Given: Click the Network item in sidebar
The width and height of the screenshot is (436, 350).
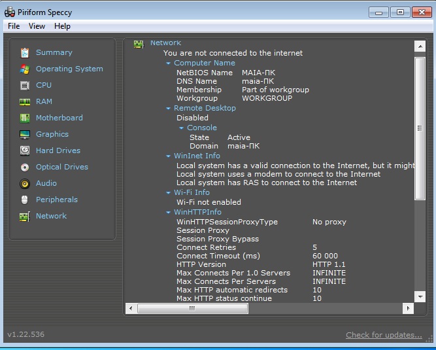Looking at the screenshot, I should click(x=51, y=216).
